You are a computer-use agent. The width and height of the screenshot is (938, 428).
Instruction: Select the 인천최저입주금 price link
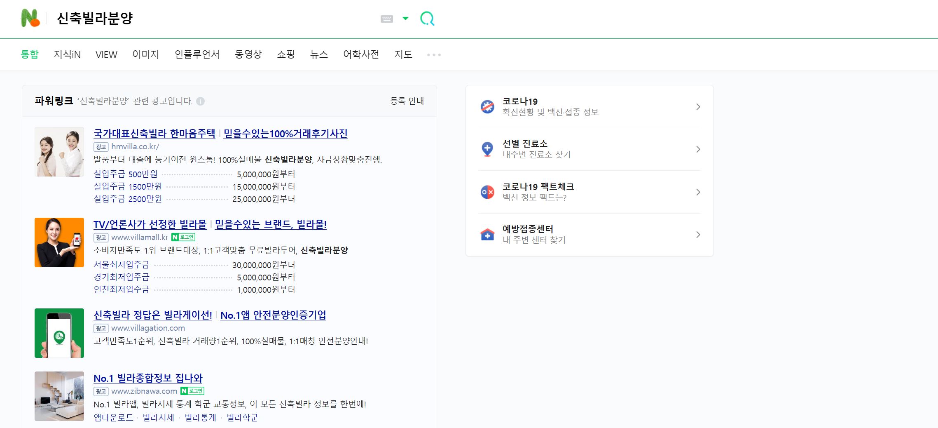122,289
